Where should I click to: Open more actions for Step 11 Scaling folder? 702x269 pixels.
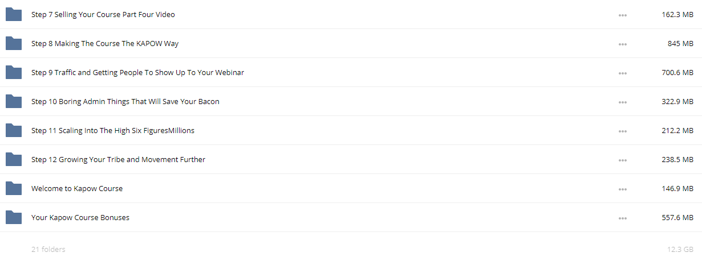623,131
